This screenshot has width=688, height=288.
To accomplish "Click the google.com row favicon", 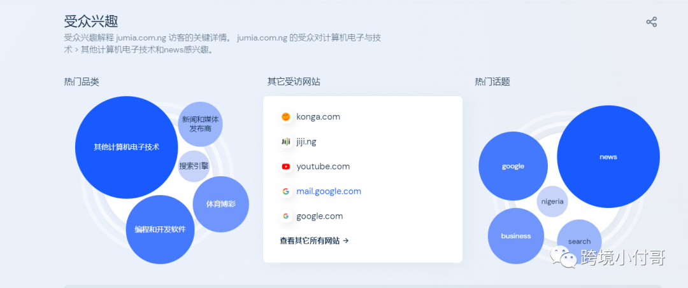I will pyautogui.click(x=285, y=216).
